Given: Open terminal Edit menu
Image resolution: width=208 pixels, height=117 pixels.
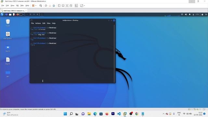Looking at the screenshot, I should click(x=44, y=23).
